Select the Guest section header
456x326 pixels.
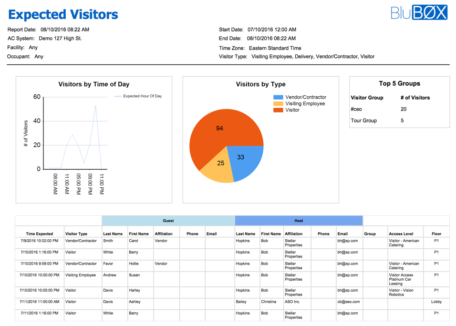click(167, 221)
